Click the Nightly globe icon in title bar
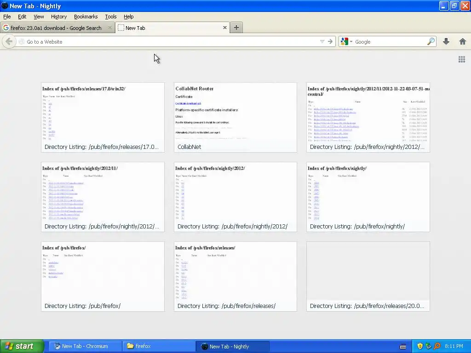The width and height of the screenshot is (471, 353). (5, 6)
